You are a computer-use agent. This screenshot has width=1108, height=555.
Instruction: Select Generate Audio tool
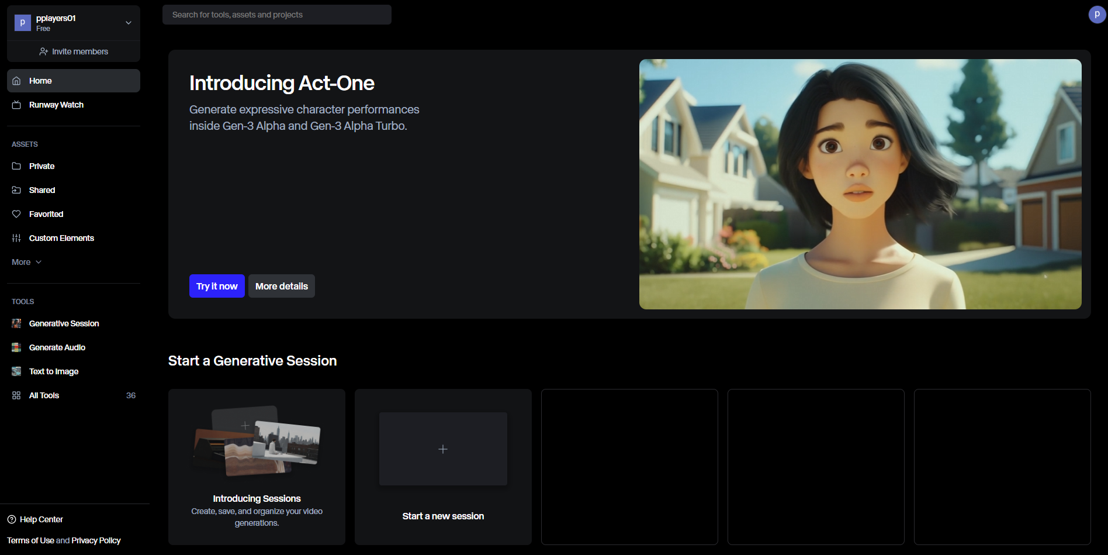(x=74, y=347)
